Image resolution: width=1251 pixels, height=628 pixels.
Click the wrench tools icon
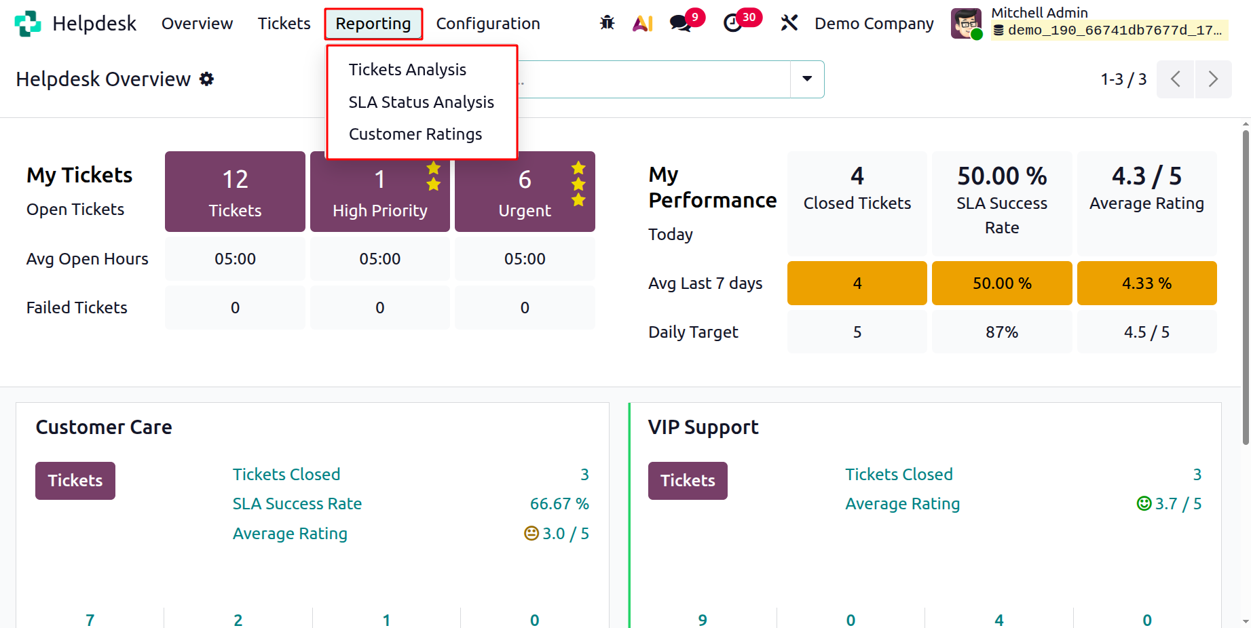pyautogui.click(x=789, y=23)
